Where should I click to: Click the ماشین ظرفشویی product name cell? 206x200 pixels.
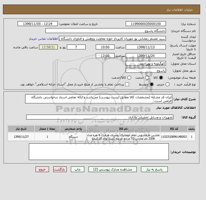click(x=123, y=137)
